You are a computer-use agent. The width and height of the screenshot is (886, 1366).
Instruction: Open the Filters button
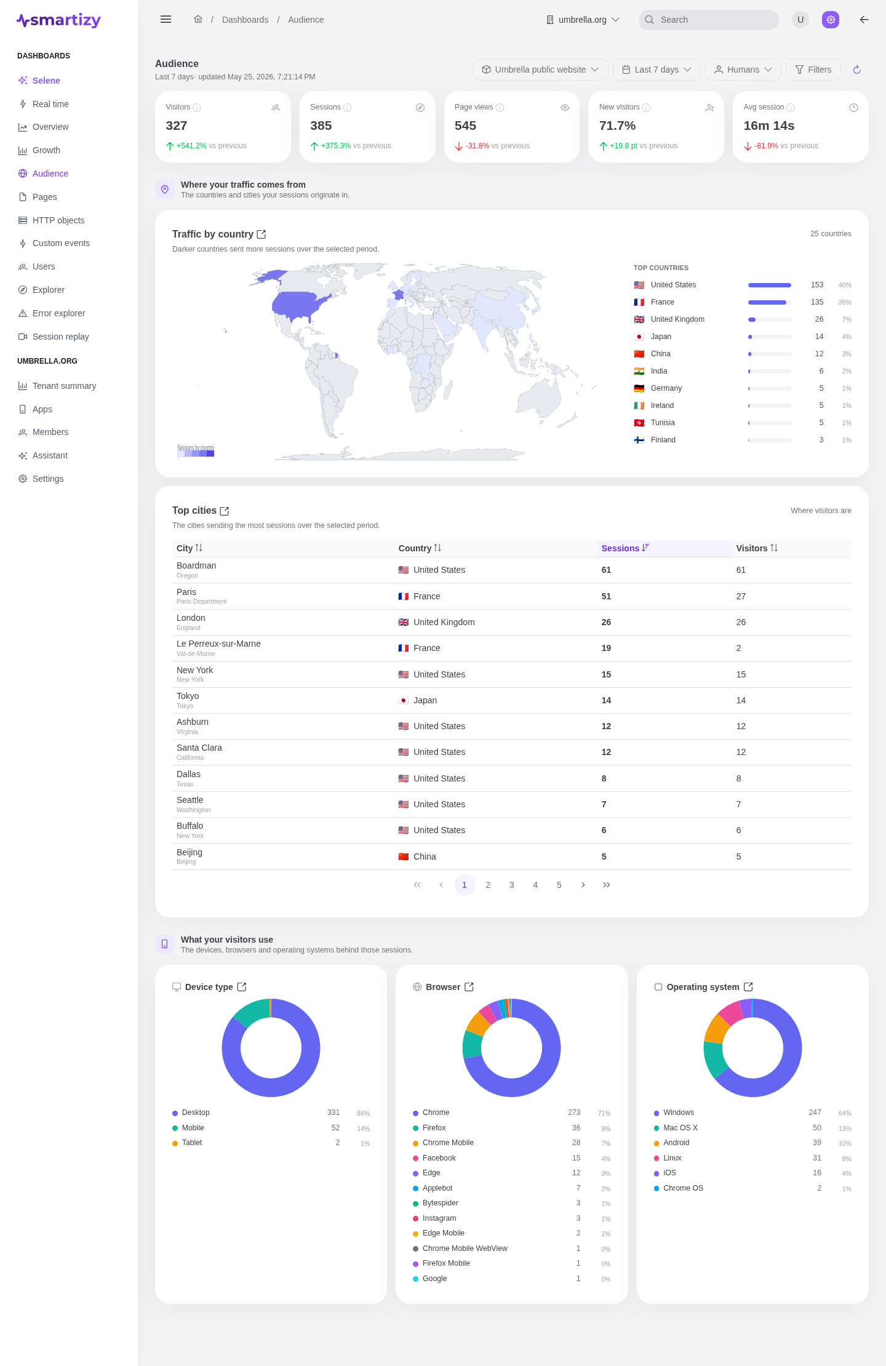(813, 70)
